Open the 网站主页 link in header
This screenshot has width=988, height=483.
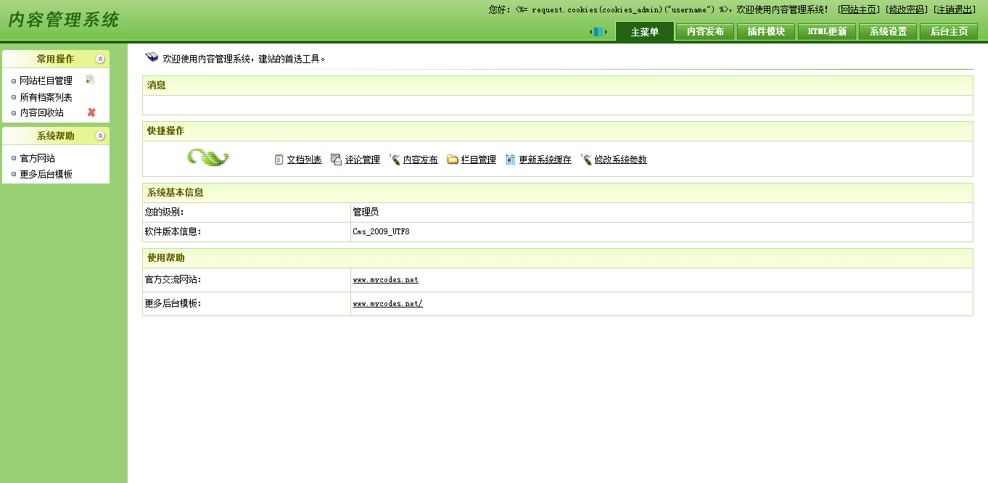click(x=859, y=9)
